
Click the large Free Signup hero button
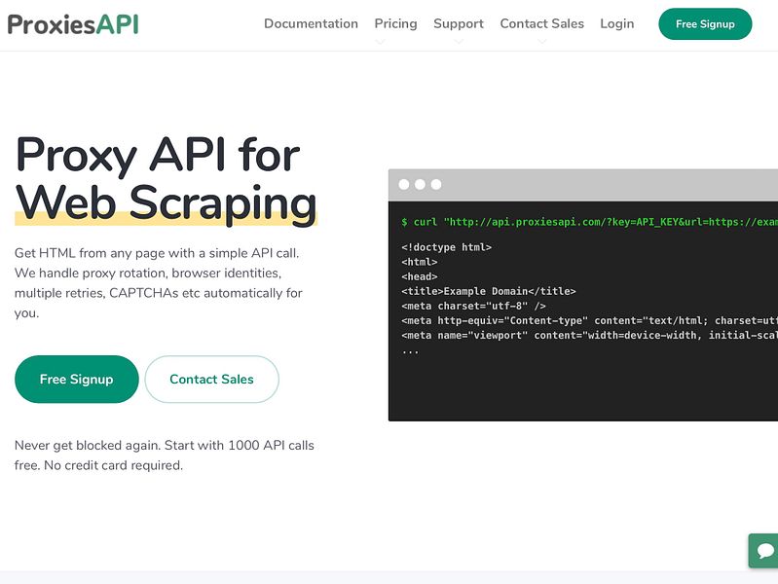click(x=76, y=379)
